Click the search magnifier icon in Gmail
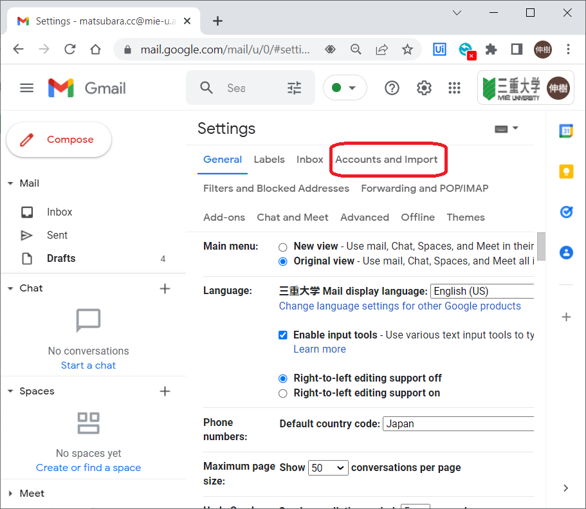The image size is (586, 509). [x=206, y=88]
